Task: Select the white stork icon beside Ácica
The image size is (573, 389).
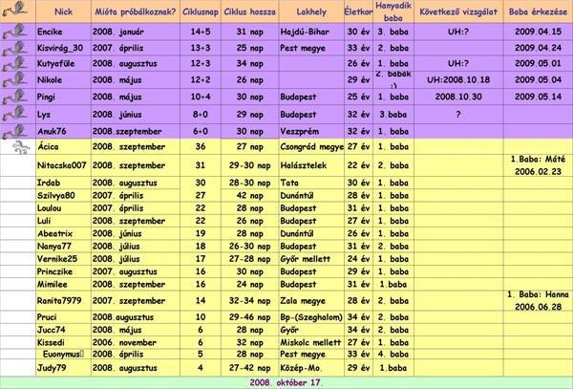Action: (x=17, y=147)
